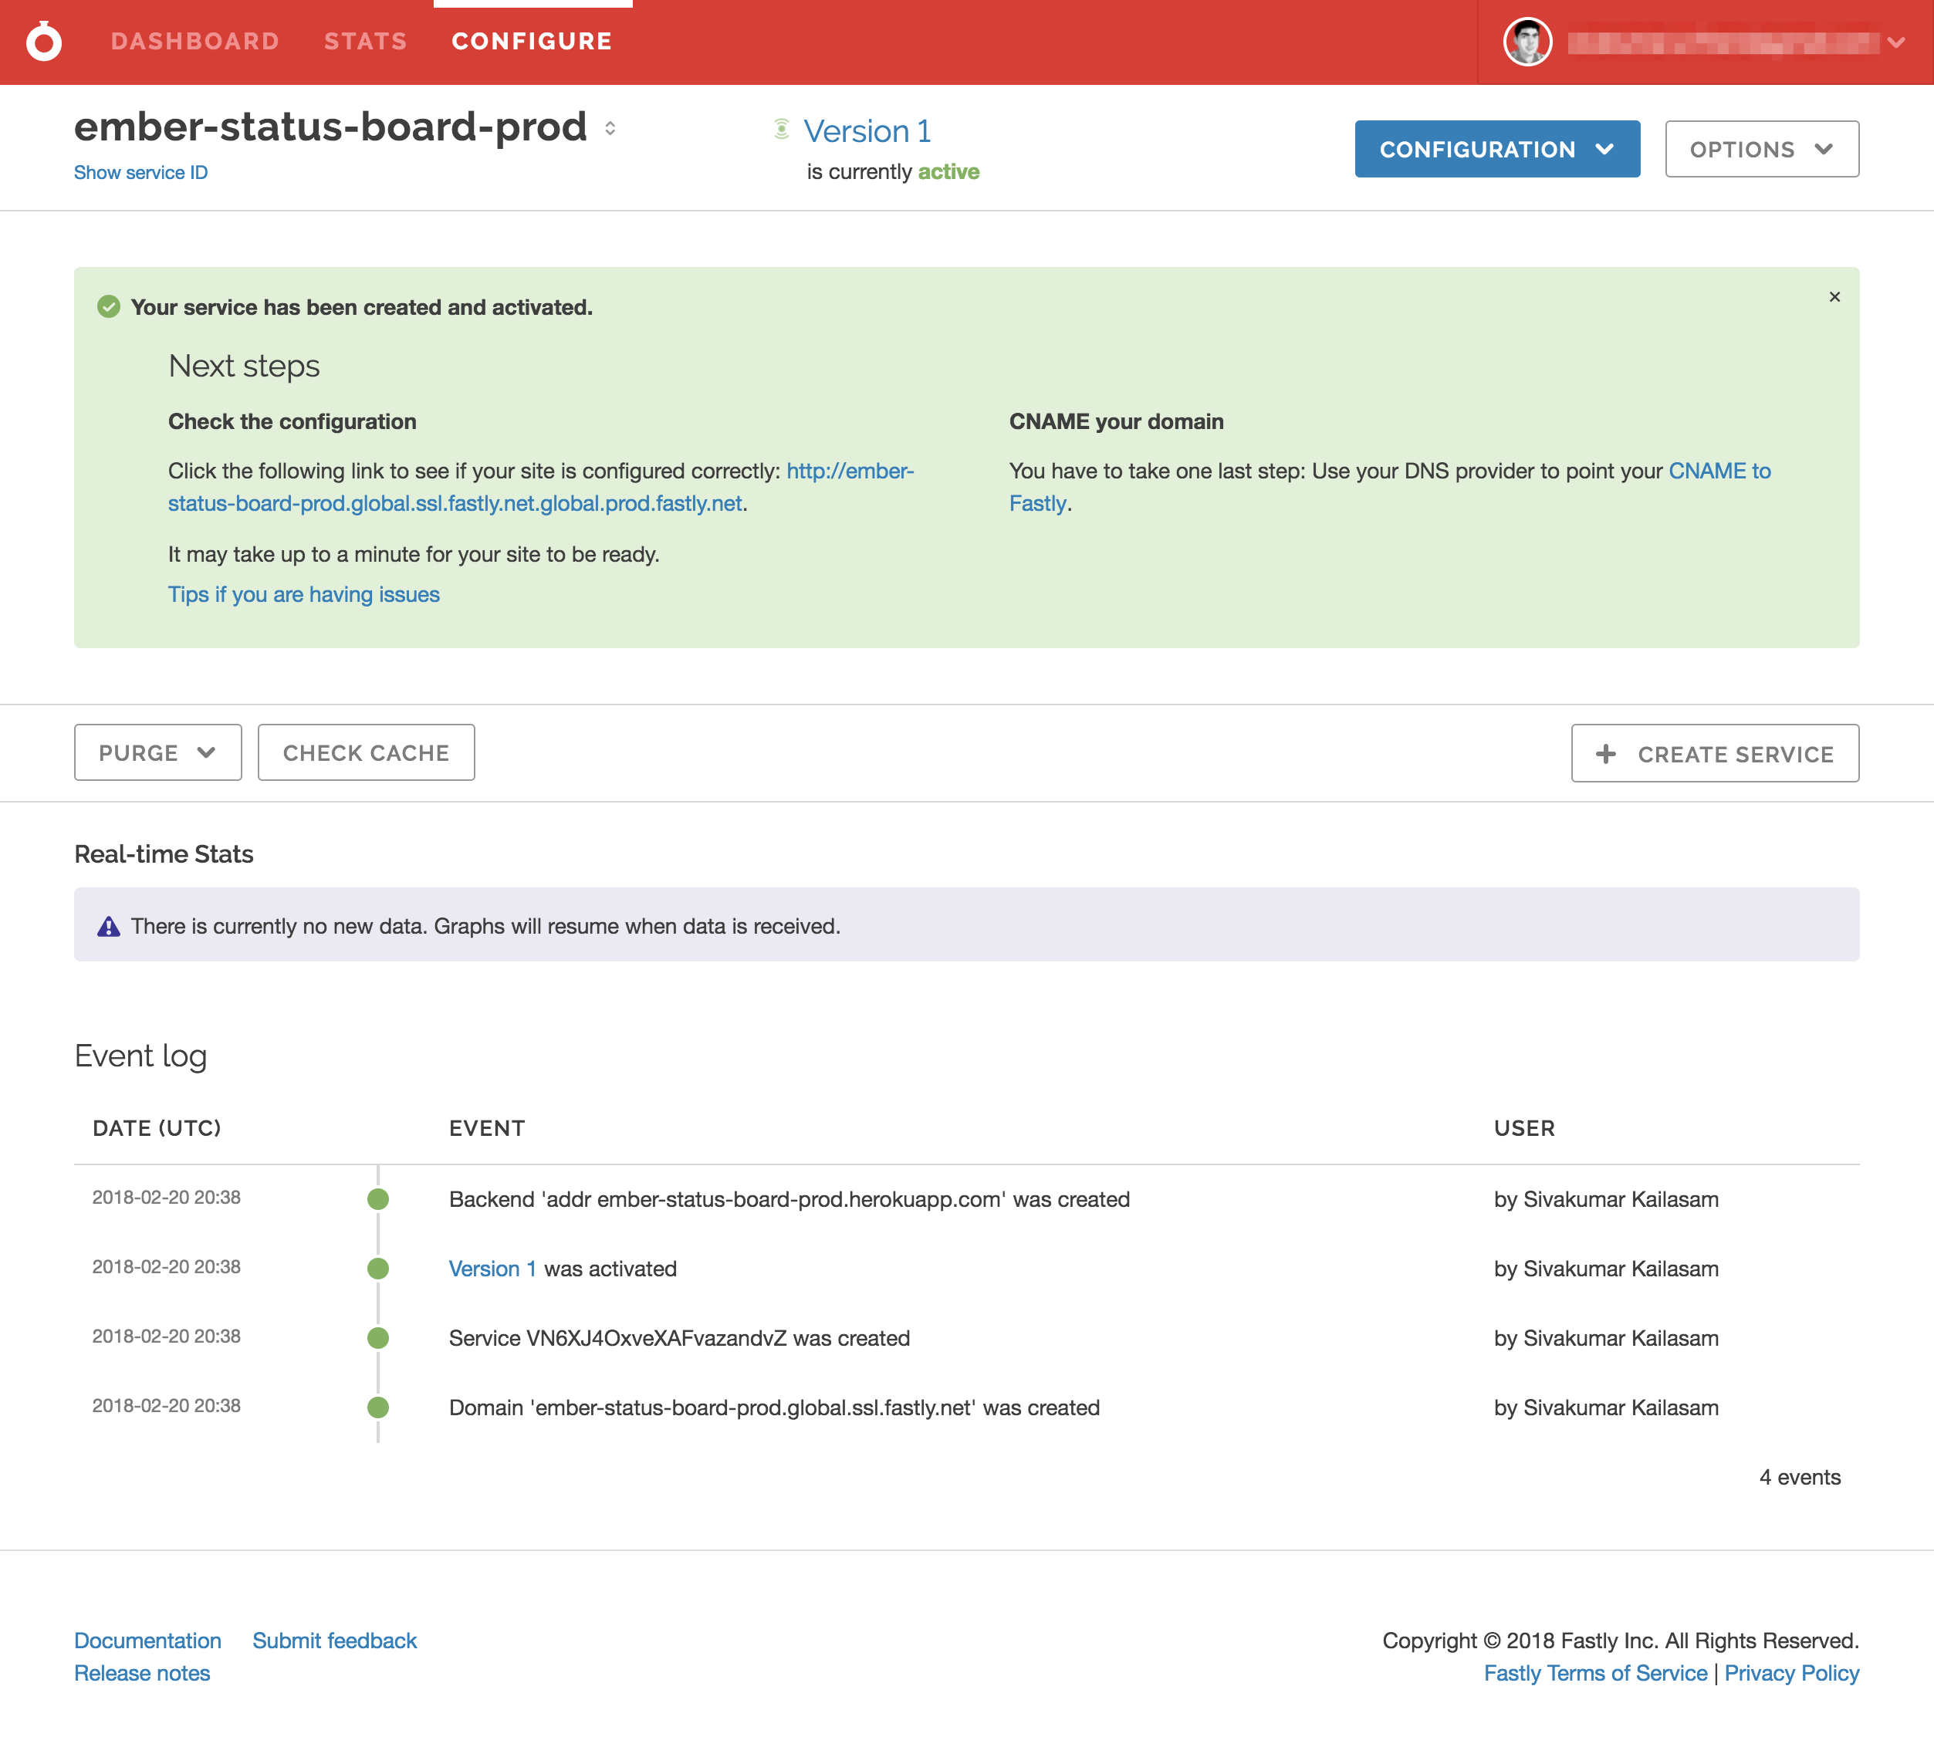Viewport: 1934px width, 1764px height.
Task: Dismiss the green success notification
Action: tap(1834, 297)
